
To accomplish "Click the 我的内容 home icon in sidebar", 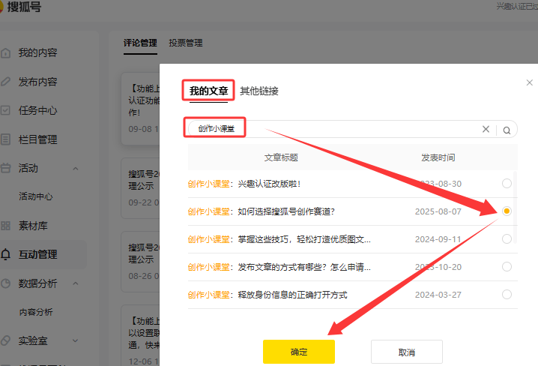I will [x=5, y=52].
